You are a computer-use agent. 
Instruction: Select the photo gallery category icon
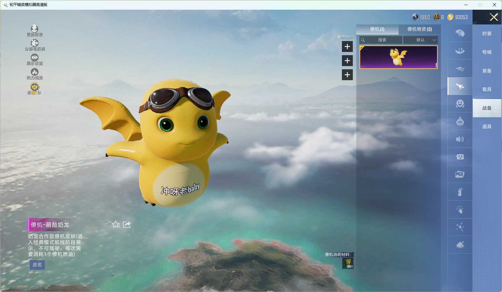pyautogui.click(x=460, y=174)
